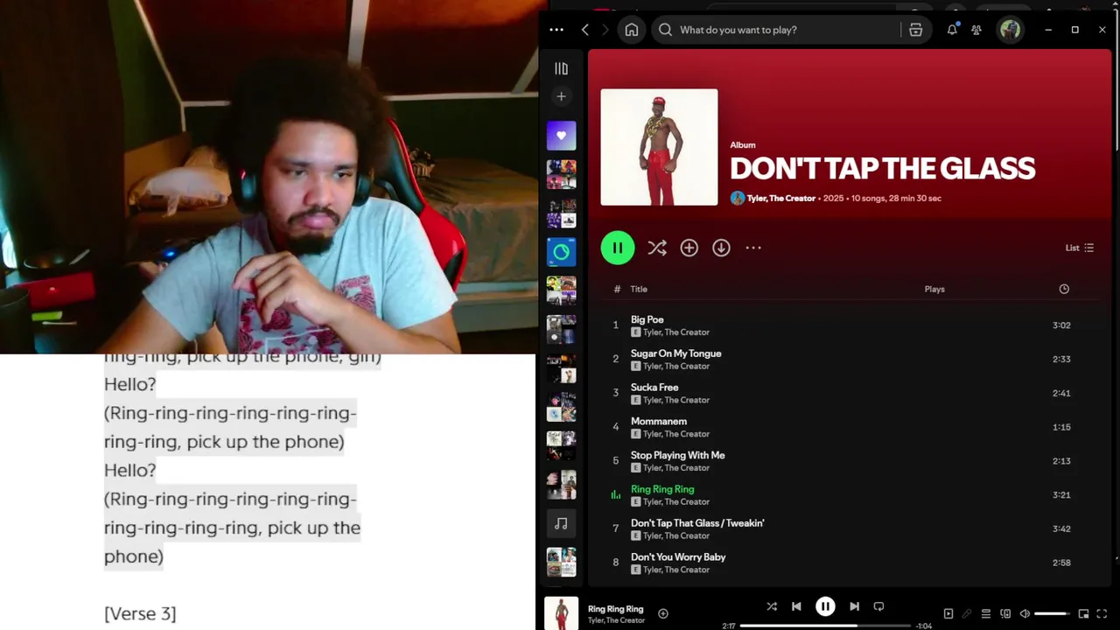Click the 3:02 duration of Big Poe
The height and width of the screenshot is (630, 1120).
tap(1061, 325)
